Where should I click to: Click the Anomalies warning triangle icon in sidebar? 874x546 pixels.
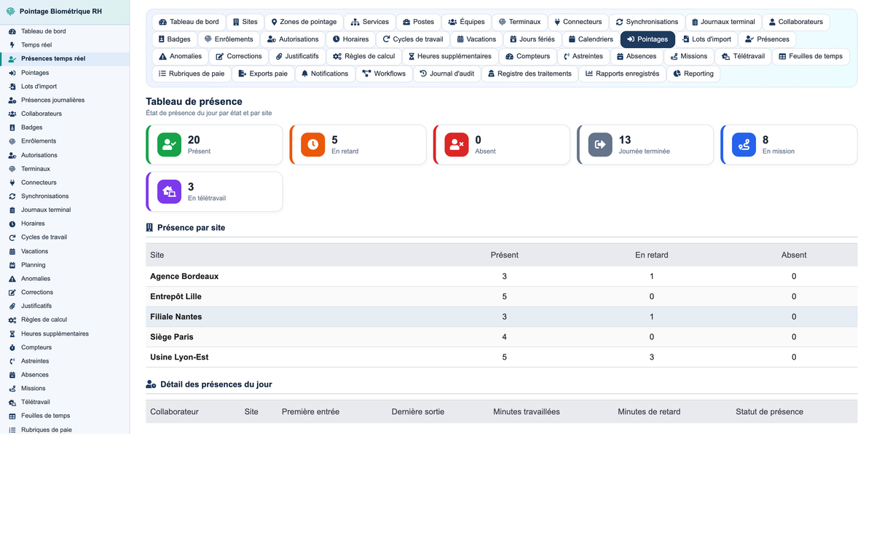pos(12,279)
